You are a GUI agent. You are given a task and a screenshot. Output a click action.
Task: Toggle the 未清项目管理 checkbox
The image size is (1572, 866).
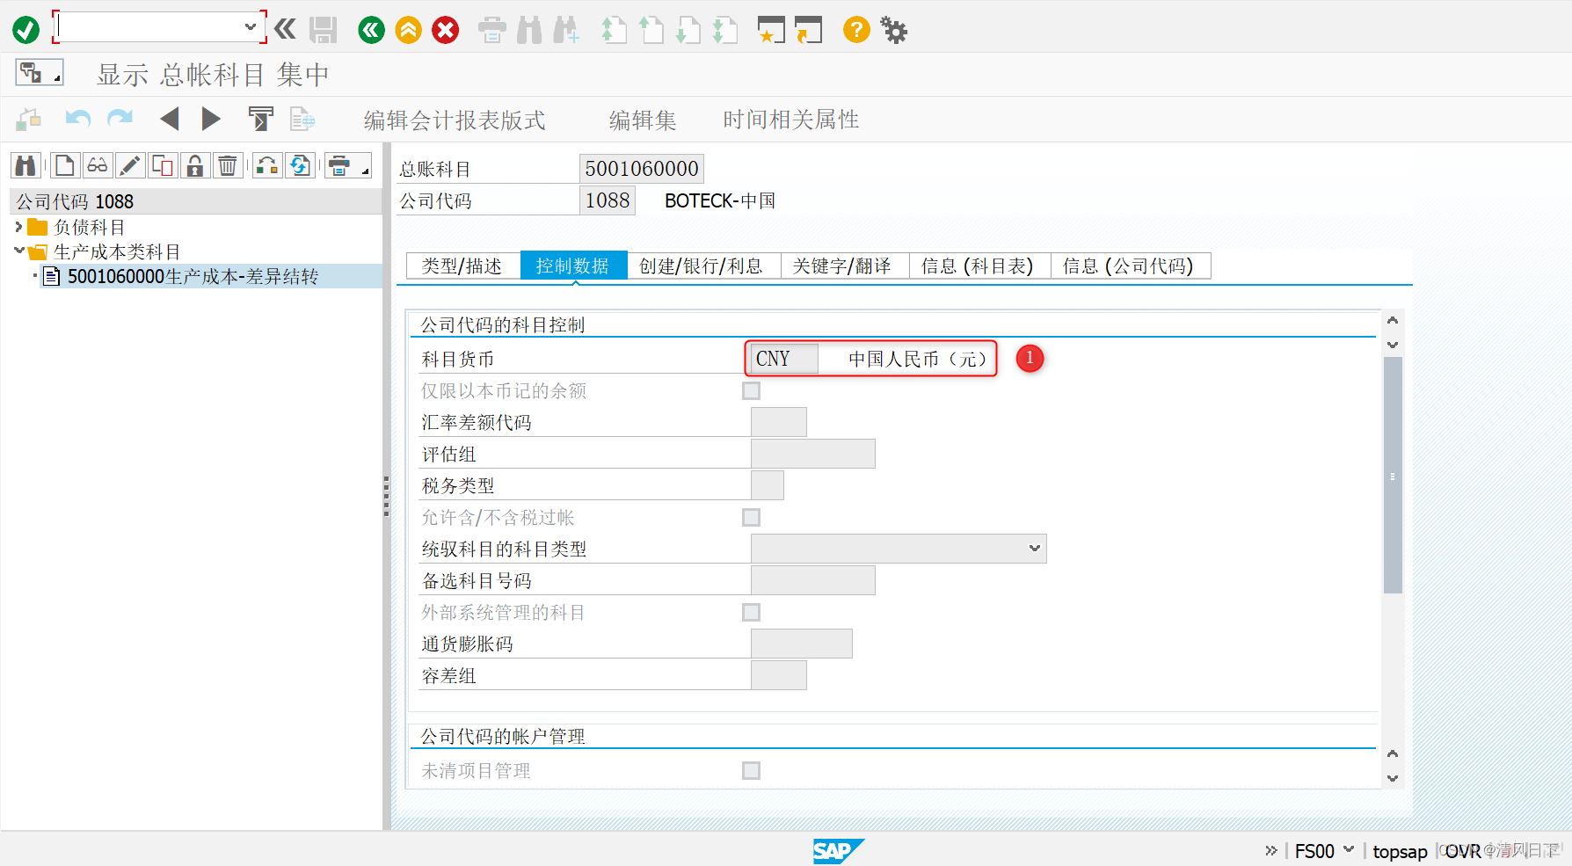pos(751,770)
